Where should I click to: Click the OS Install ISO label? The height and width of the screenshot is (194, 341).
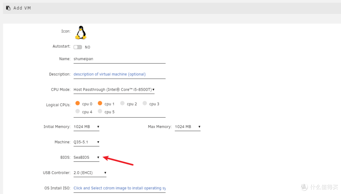[57, 188]
